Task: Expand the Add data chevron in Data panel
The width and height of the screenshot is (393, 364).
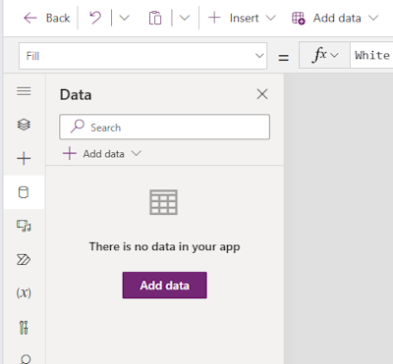Action: 136,153
